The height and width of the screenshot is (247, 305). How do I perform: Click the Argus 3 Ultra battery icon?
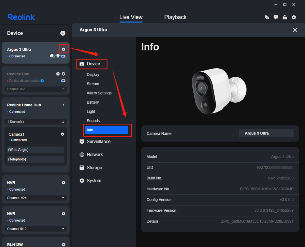pyautogui.click(x=63, y=56)
